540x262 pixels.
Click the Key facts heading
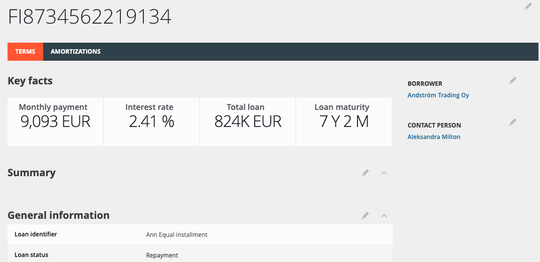30,81
